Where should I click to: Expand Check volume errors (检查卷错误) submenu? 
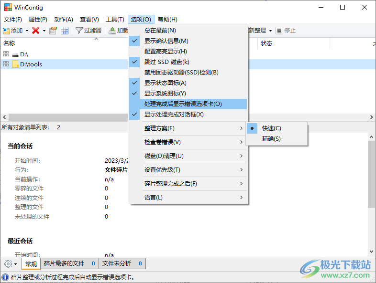(188, 142)
